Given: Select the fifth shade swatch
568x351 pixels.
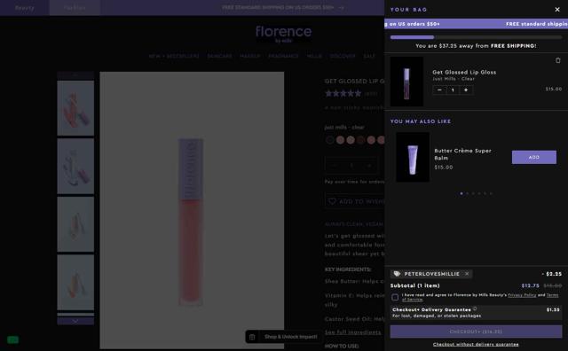Looking at the screenshot, I should click(x=371, y=140).
